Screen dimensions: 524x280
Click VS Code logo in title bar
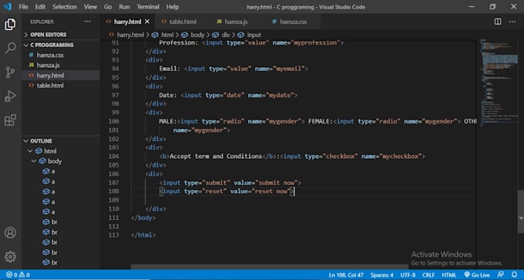(7, 7)
